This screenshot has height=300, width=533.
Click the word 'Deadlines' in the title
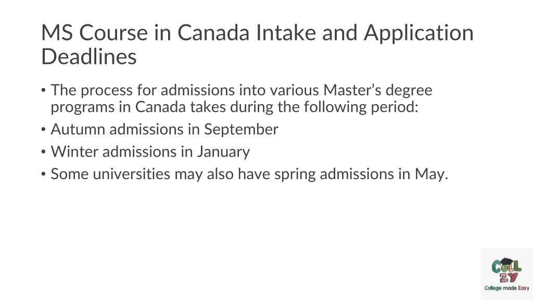(88, 56)
